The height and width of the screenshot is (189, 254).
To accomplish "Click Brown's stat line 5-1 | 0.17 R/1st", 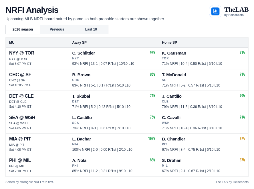I will (x=101, y=85).
